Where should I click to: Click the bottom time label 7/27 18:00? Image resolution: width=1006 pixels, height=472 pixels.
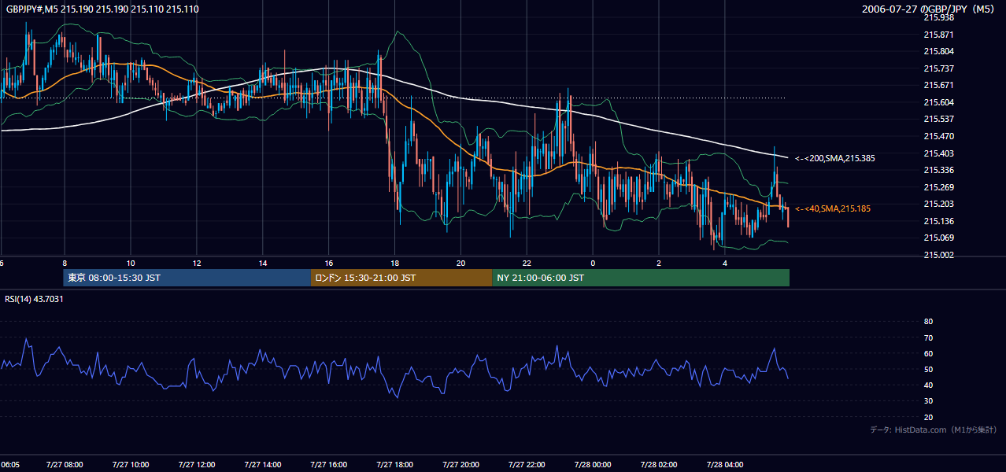394,465
